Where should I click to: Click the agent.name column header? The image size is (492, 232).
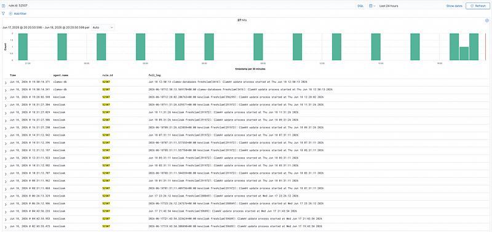pos(60,75)
